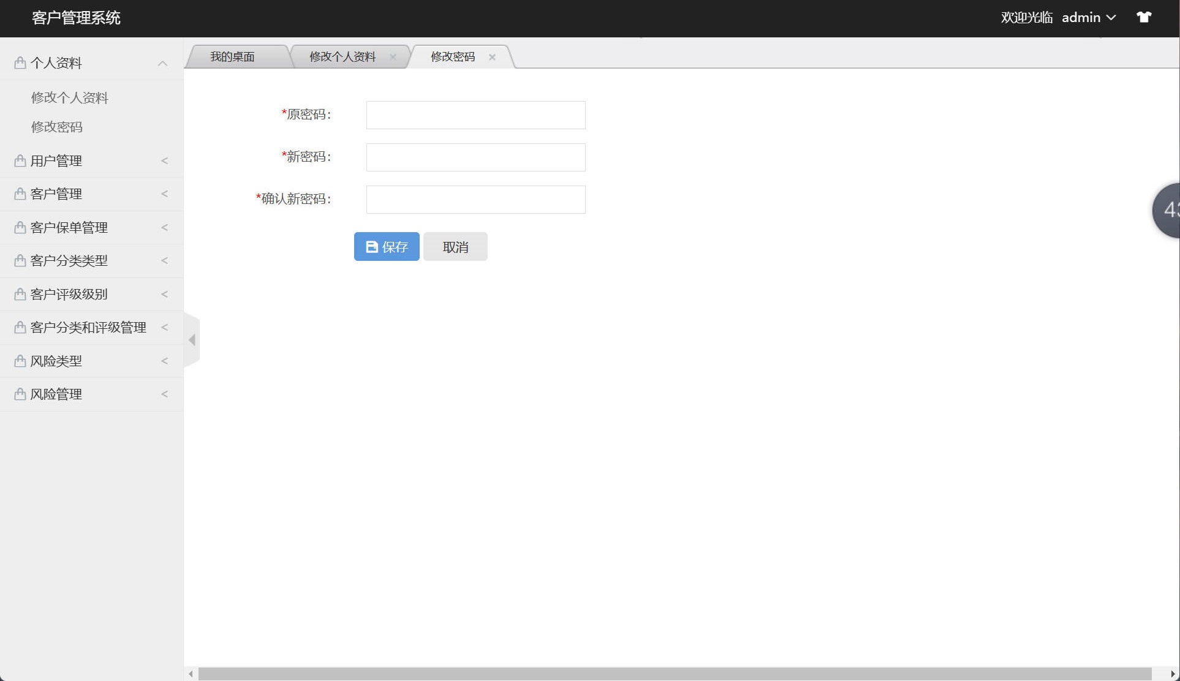Focus the 原密码 input field
Screen dimensions: 1180x681
(x=475, y=115)
